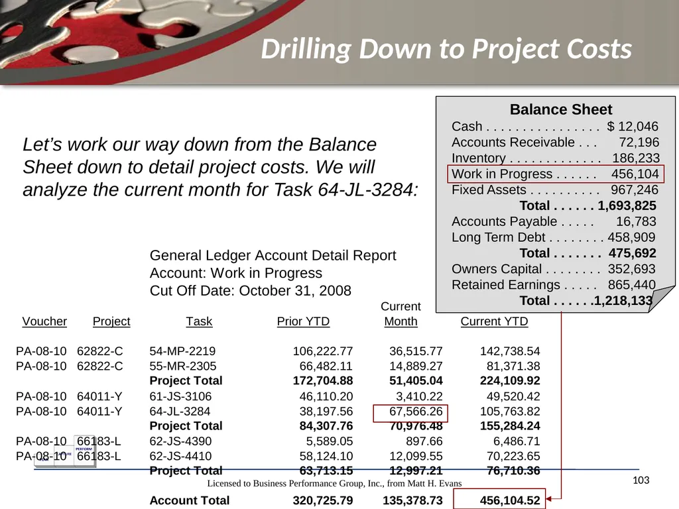This screenshot has height=509, width=679.
Task: Select the Long Term Debt value "458,909"
Action: pos(631,238)
